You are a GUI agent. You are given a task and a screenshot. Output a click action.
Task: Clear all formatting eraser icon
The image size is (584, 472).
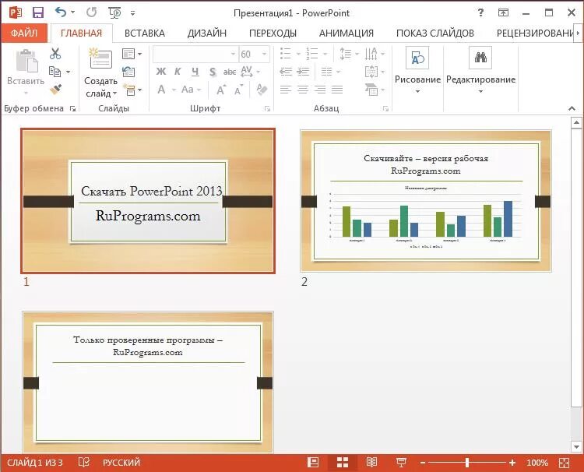[x=262, y=90]
